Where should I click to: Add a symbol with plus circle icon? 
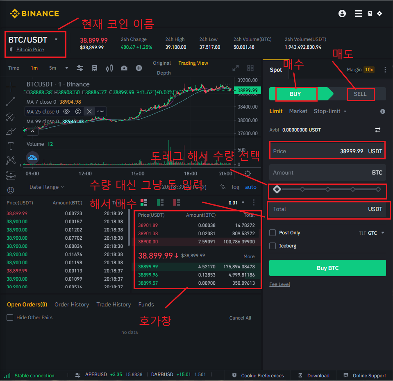[139, 68]
